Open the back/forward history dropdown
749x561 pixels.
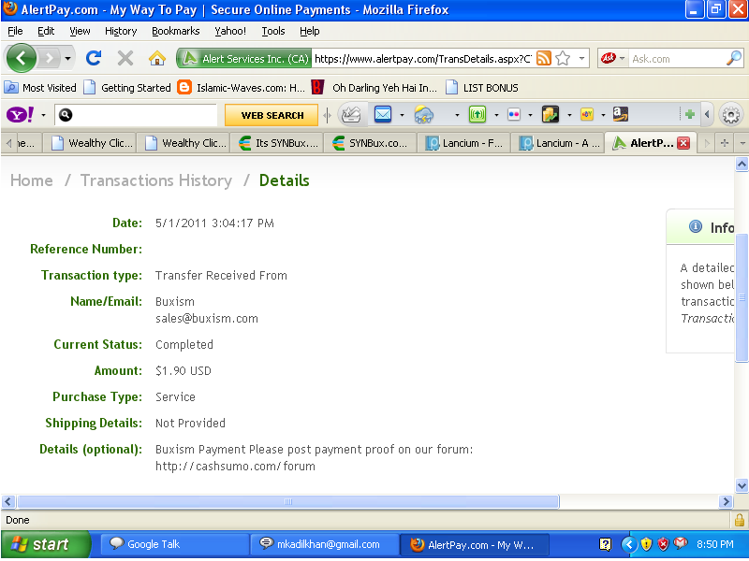67,59
